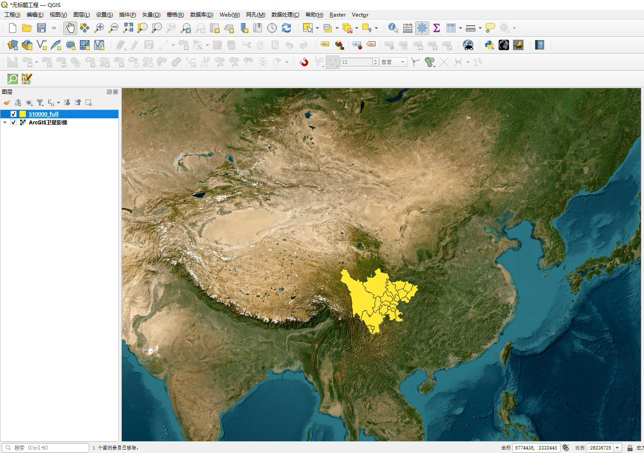Toggle the snapping magnet button
This screenshot has height=453, width=644.
click(x=304, y=62)
